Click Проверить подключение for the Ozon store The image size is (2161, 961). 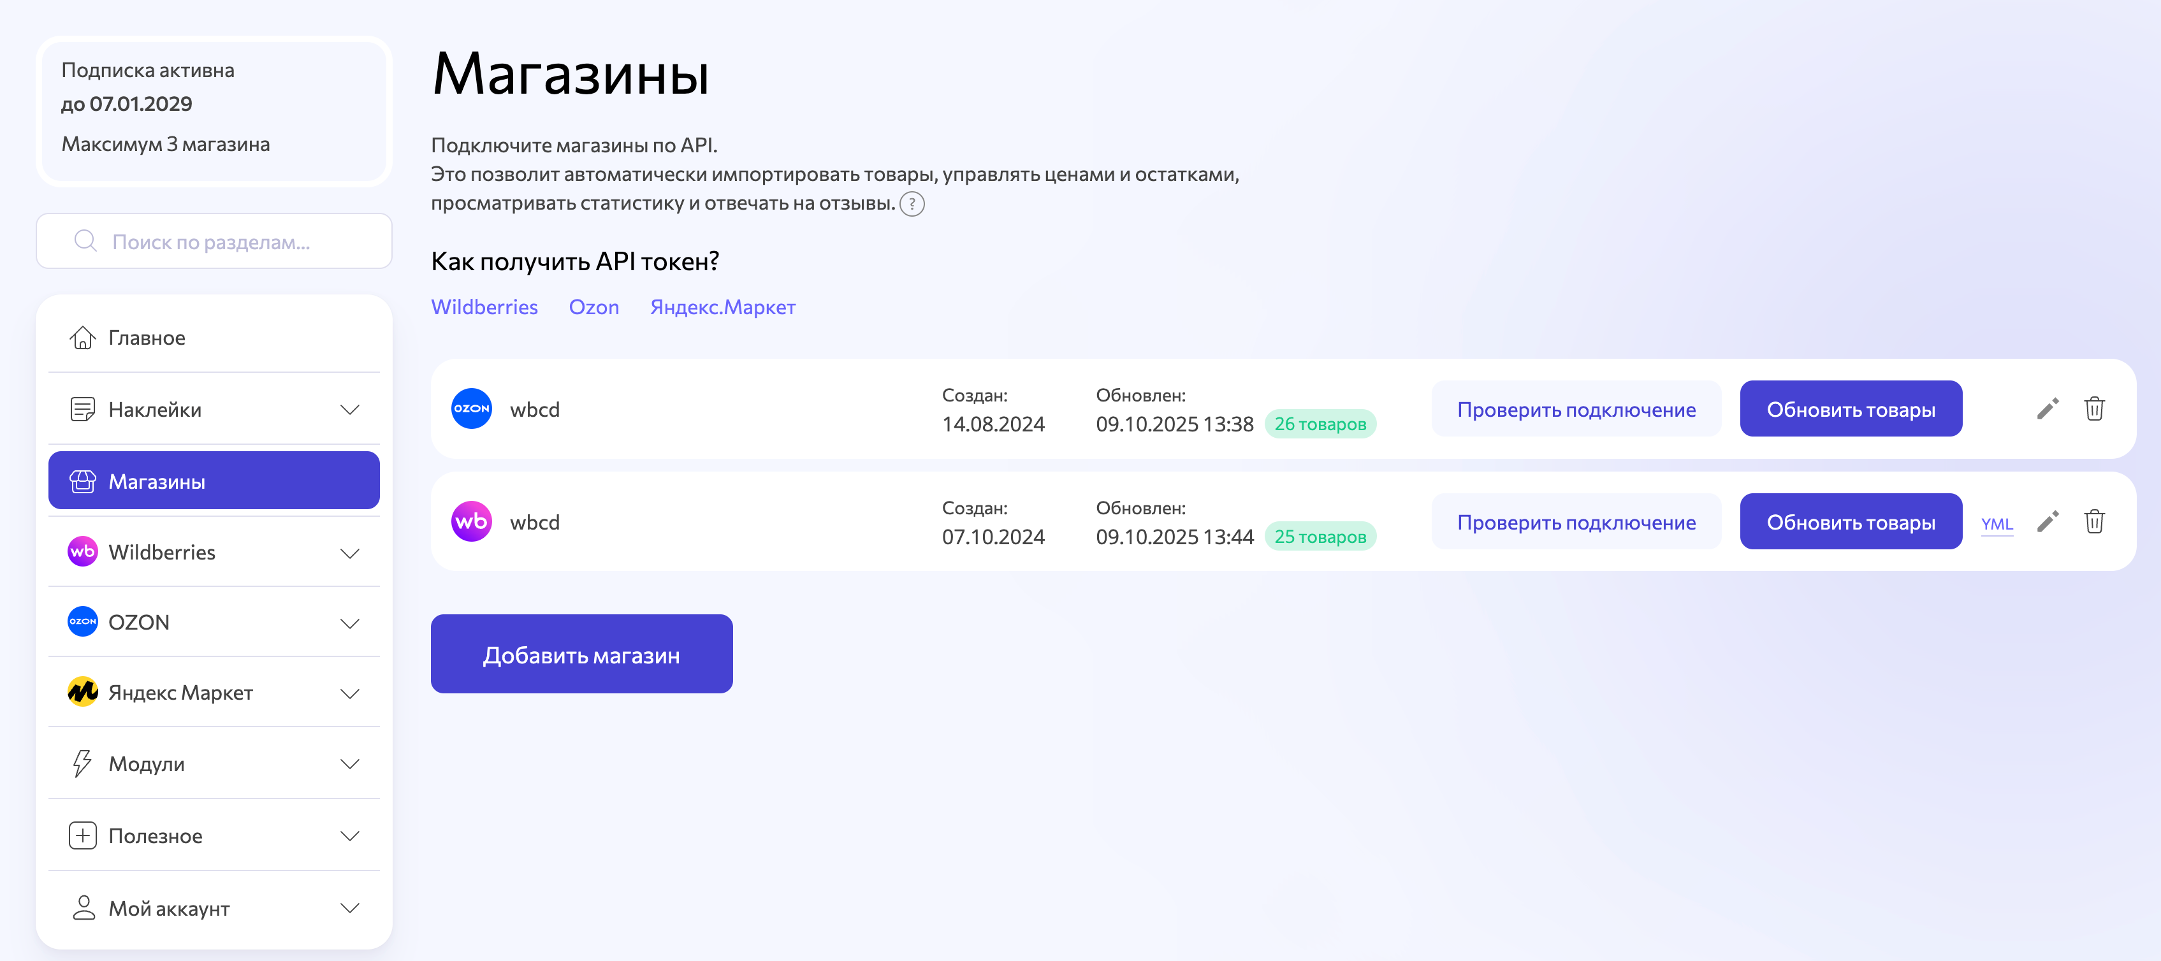pos(1575,408)
